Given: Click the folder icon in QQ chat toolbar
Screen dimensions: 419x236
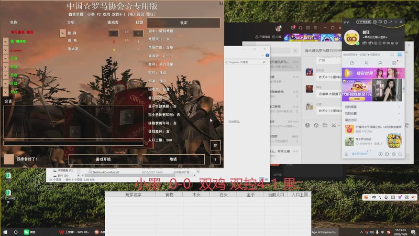Looking at the screenshot, I should tap(325, 125).
